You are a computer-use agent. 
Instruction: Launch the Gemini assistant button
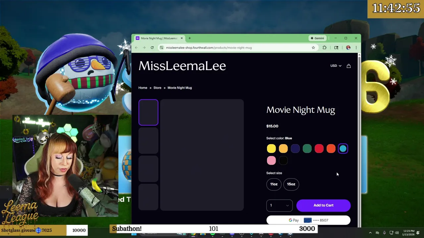[317, 38]
